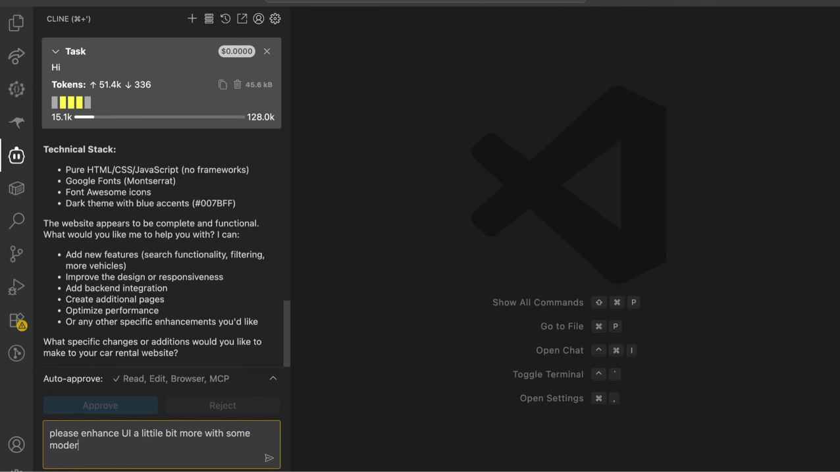Open Extensions view with warning badge
The width and height of the screenshot is (840, 472).
(x=16, y=321)
